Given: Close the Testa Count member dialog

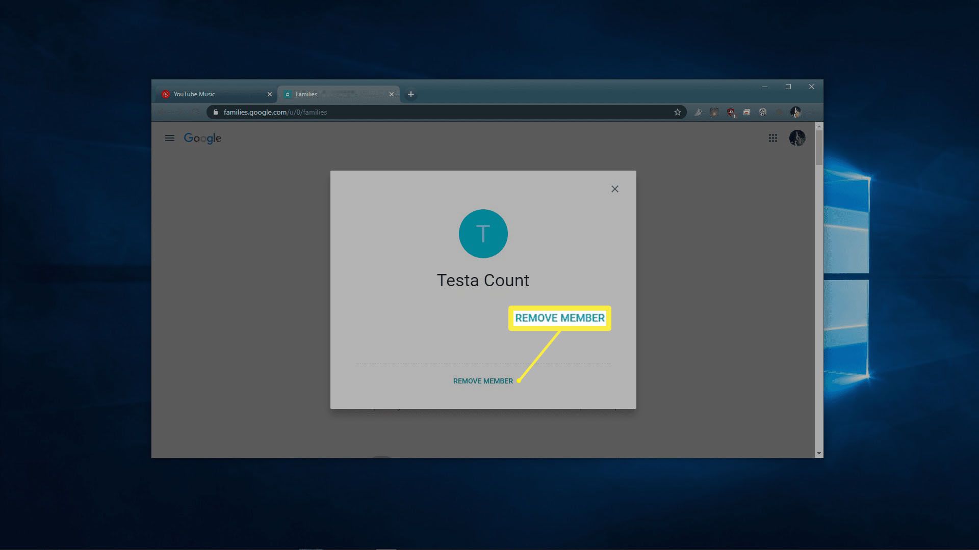Looking at the screenshot, I should click(614, 189).
